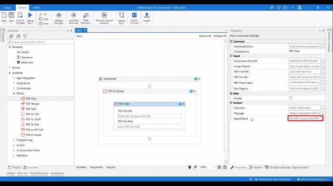
Task: Open user account icon
Action: (x=300, y=8)
